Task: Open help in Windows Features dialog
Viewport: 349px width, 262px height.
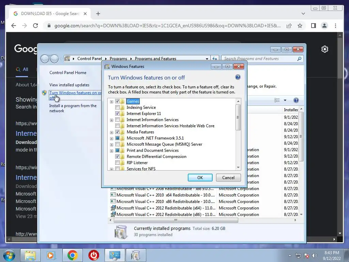Action: [x=238, y=77]
